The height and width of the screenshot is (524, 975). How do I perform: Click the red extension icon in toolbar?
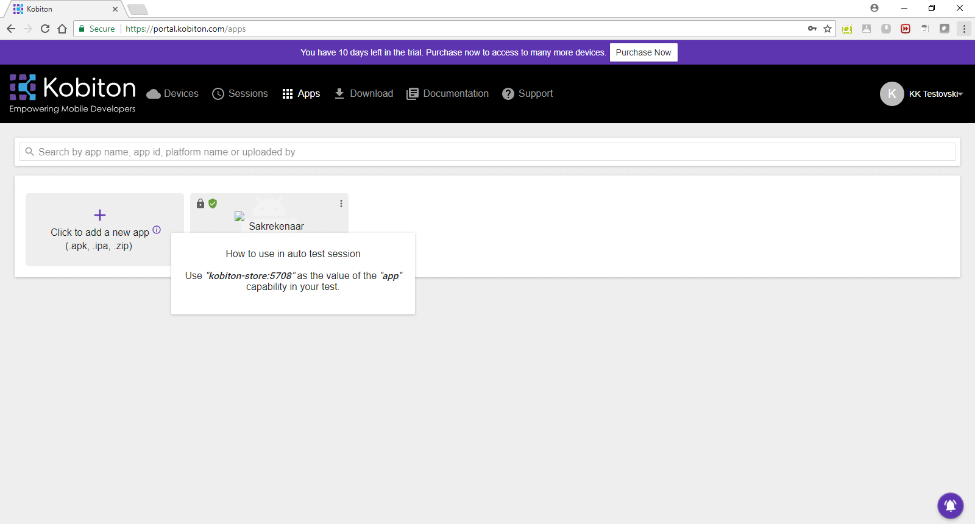coord(906,29)
